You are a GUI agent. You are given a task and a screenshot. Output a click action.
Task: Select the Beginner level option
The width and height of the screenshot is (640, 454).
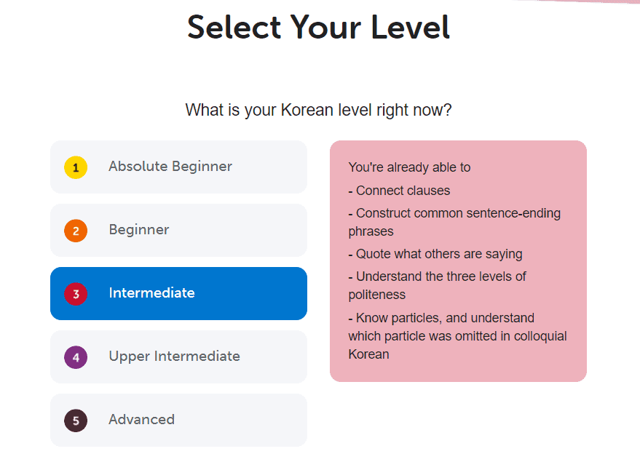pyautogui.click(x=178, y=230)
